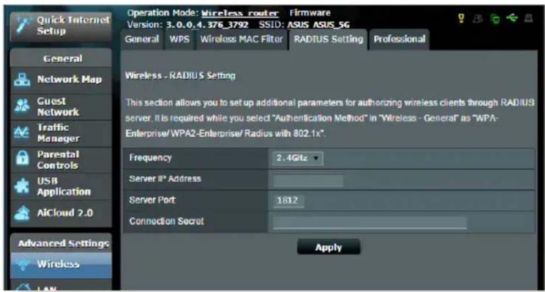Click the green network status icon
The width and height of the screenshot is (545, 292).
[x=494, y=19]
